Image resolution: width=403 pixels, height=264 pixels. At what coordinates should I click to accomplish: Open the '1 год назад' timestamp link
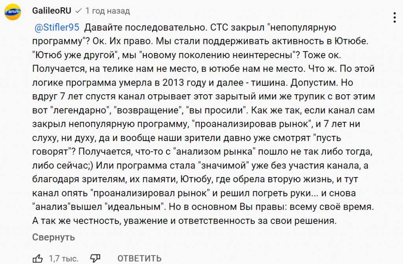coord(107,11)
